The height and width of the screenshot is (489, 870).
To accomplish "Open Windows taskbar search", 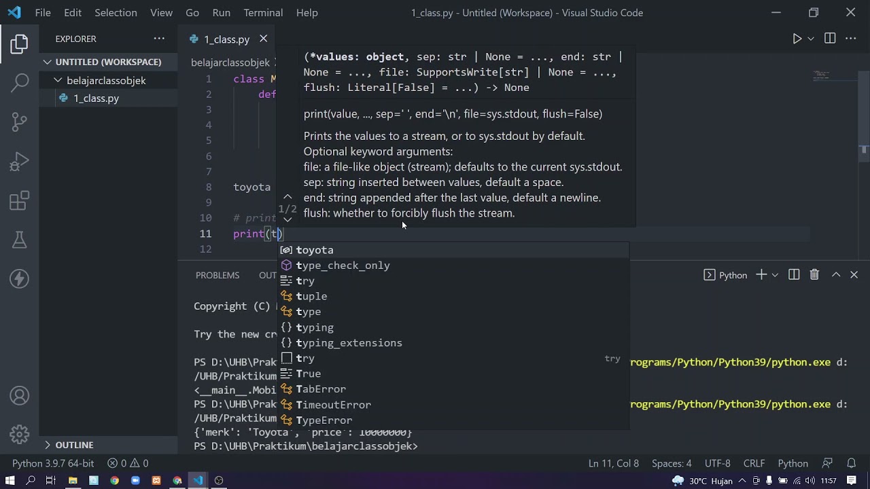I will [x=31, y=480].
